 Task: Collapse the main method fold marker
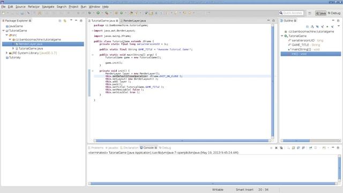[x=93, y=55]
